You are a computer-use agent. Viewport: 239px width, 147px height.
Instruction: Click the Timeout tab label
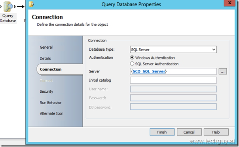pos(46,80)
